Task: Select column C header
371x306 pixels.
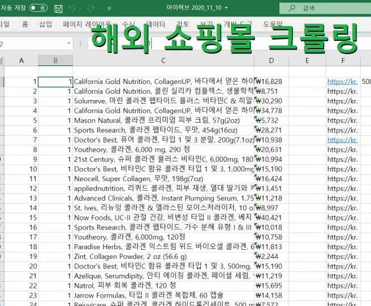Action: coord(163,60)
